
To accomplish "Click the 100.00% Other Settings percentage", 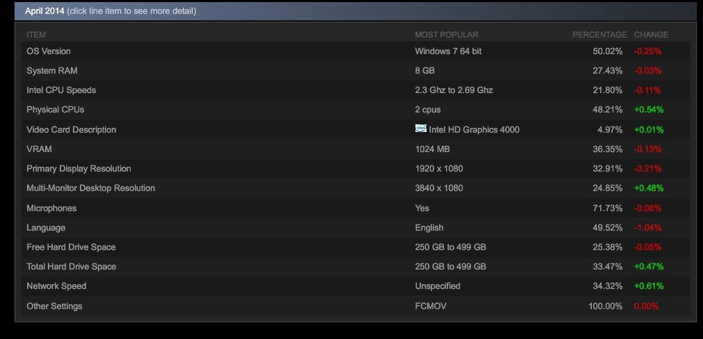I will pyautogui.click(x=605, y=306).
